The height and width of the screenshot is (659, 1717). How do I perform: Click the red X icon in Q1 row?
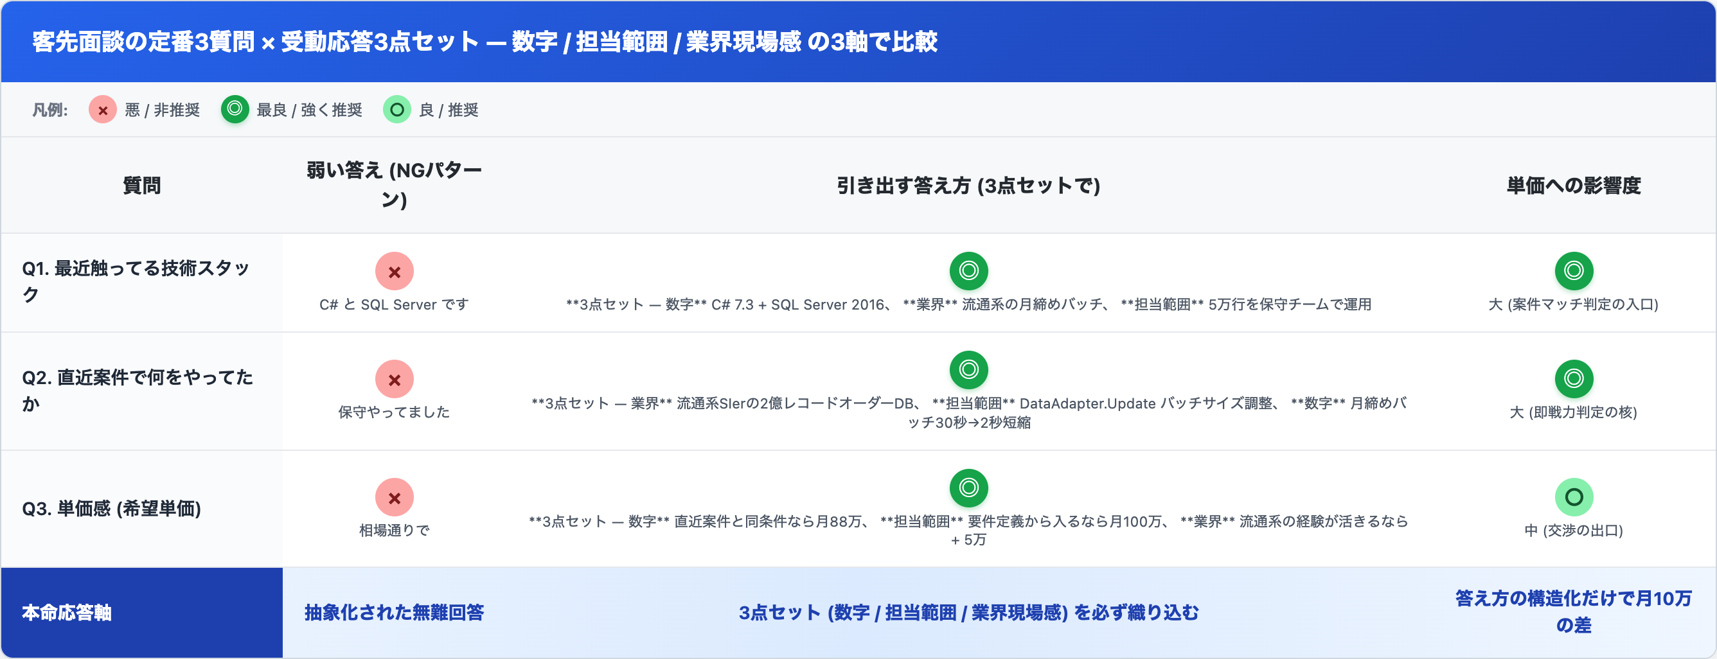click(x=395, y=271)
